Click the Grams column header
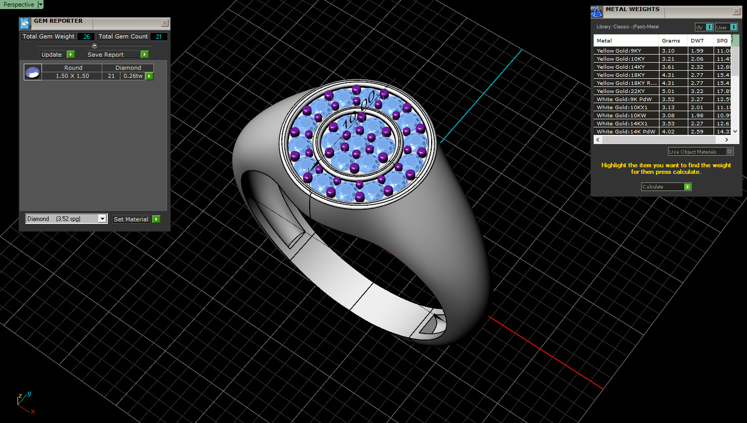747x423 pixels. point(673,40)
